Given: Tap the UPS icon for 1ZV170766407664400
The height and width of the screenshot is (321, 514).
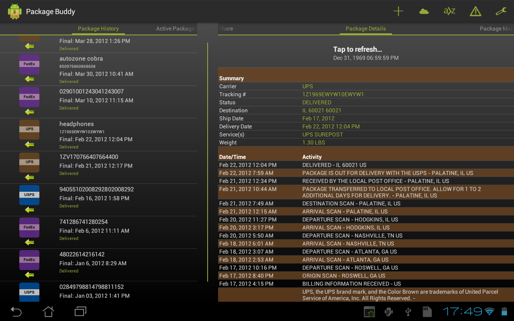Looking at the screenshot, I should click(x=29, y=163).
